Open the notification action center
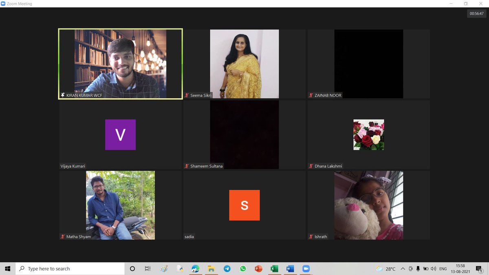The image size is (489, 275). tap(479, 268)
